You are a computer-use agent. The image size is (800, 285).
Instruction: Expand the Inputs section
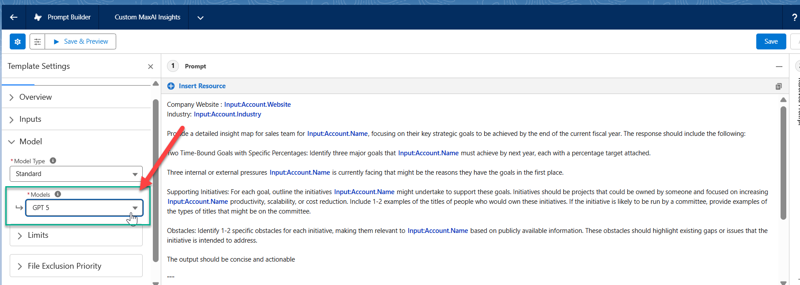[x=30, y=119]
